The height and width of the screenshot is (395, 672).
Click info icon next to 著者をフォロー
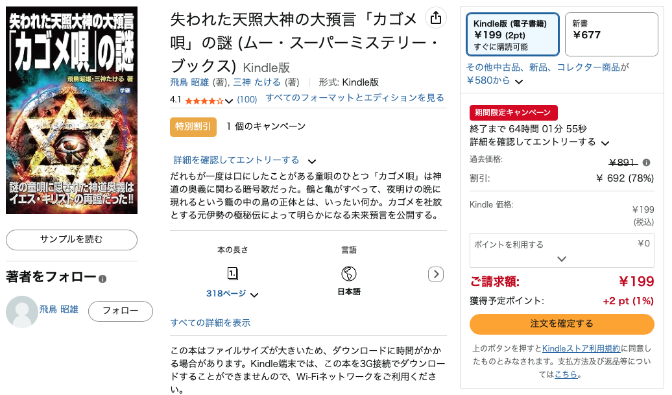[102, 279]
